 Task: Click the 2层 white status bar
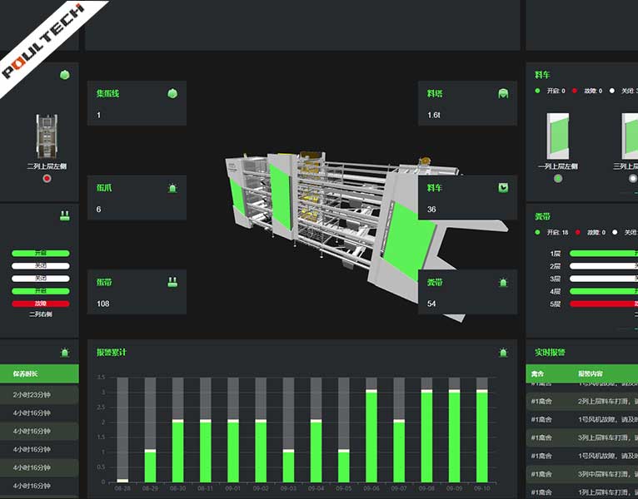point(604,266)
